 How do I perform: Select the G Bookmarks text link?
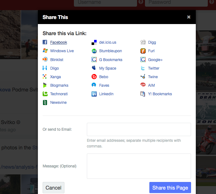click(x=111, y=59)
